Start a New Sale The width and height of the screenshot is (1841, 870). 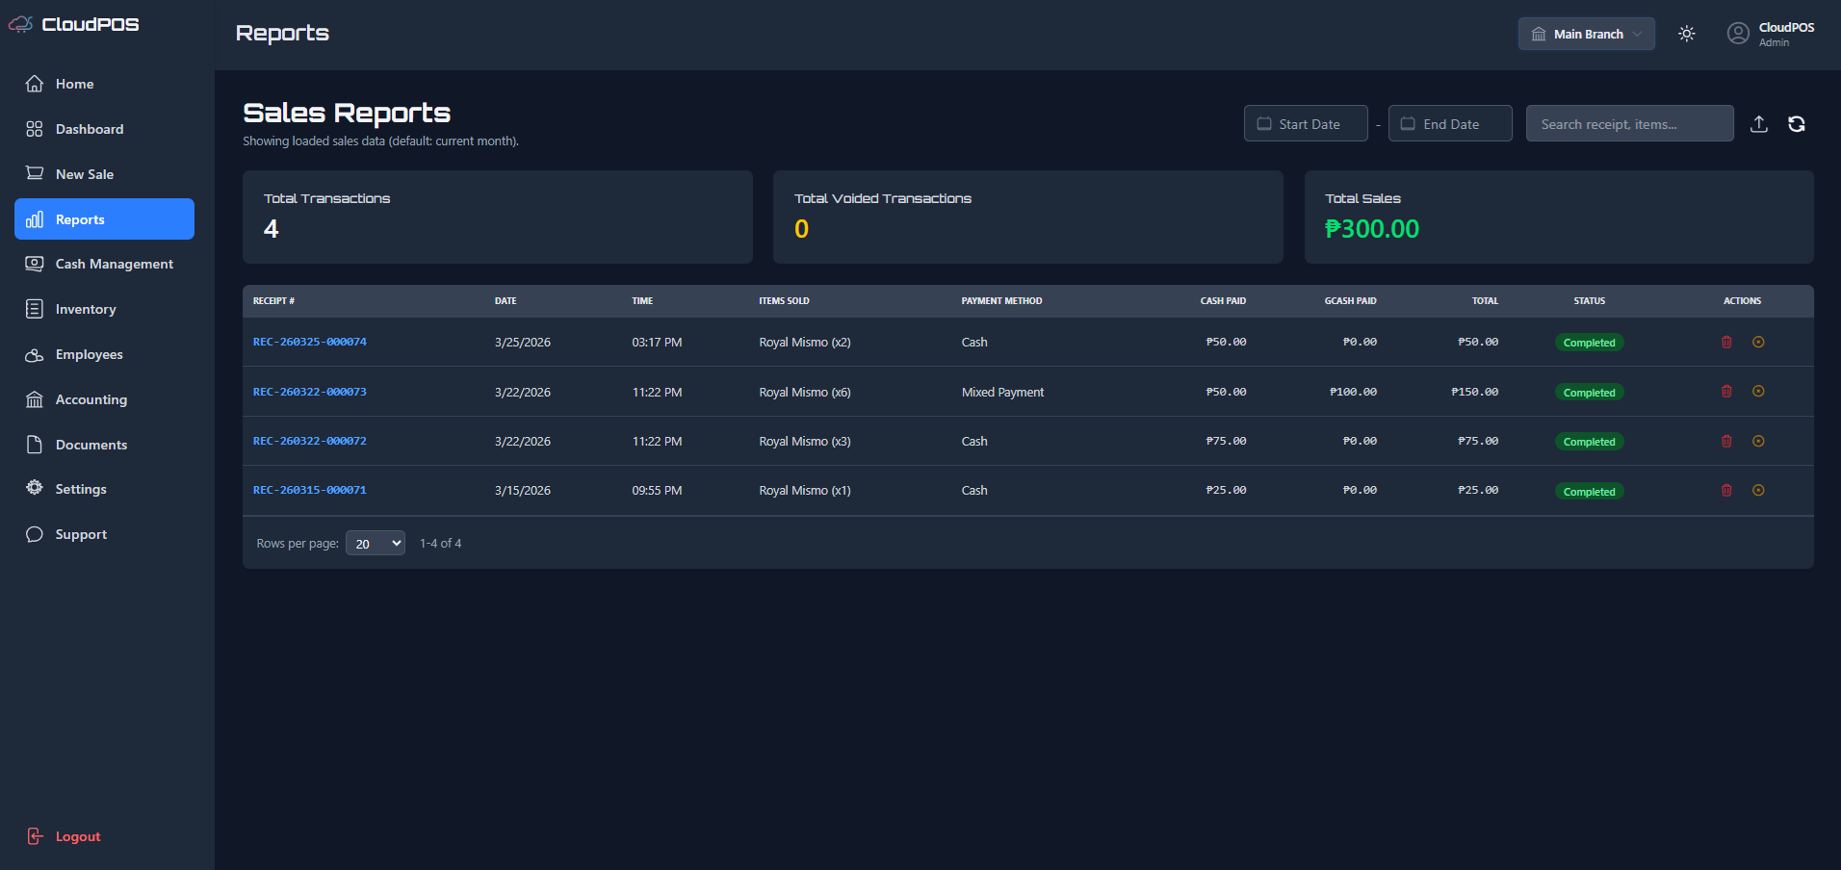(x=104, y=174)
